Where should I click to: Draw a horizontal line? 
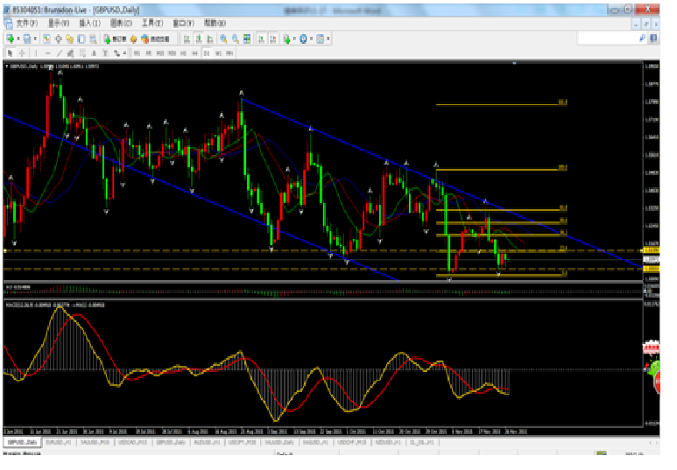47,53
